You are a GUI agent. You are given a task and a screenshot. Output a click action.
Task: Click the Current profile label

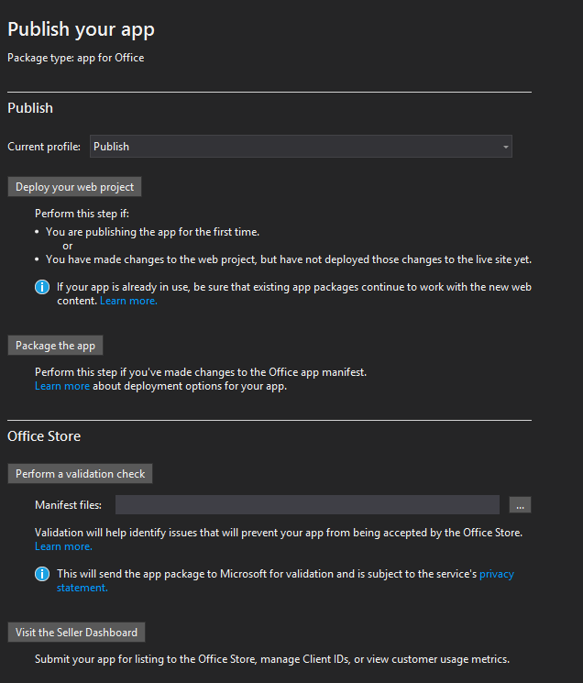(x=44, y=147)
